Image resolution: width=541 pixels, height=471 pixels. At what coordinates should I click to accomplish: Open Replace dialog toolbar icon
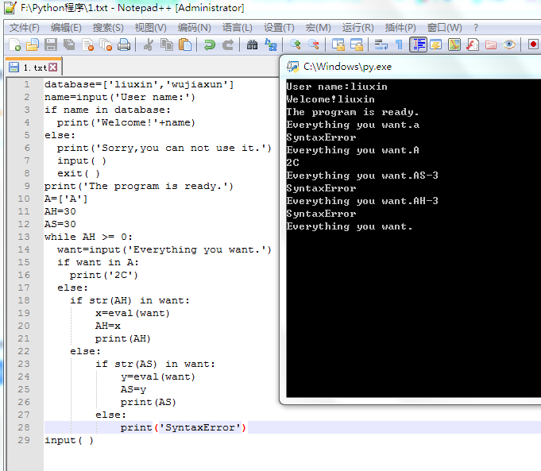[271, 44]
